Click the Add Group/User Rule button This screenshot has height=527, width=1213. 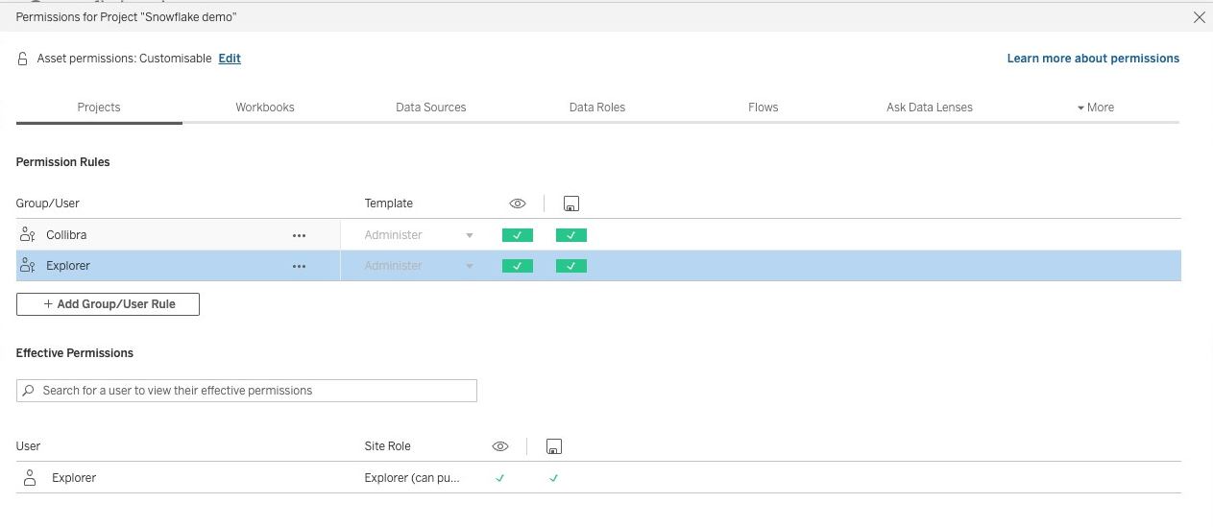click(x=108, y=304)
